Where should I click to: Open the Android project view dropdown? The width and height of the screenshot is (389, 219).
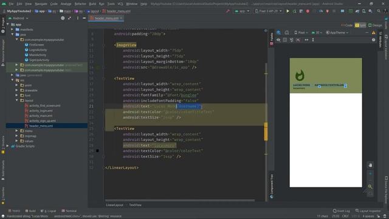point(18,18)
